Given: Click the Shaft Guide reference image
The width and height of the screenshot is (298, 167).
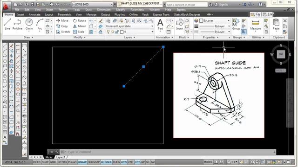Looking at the screenshot, I should (219, 95).
